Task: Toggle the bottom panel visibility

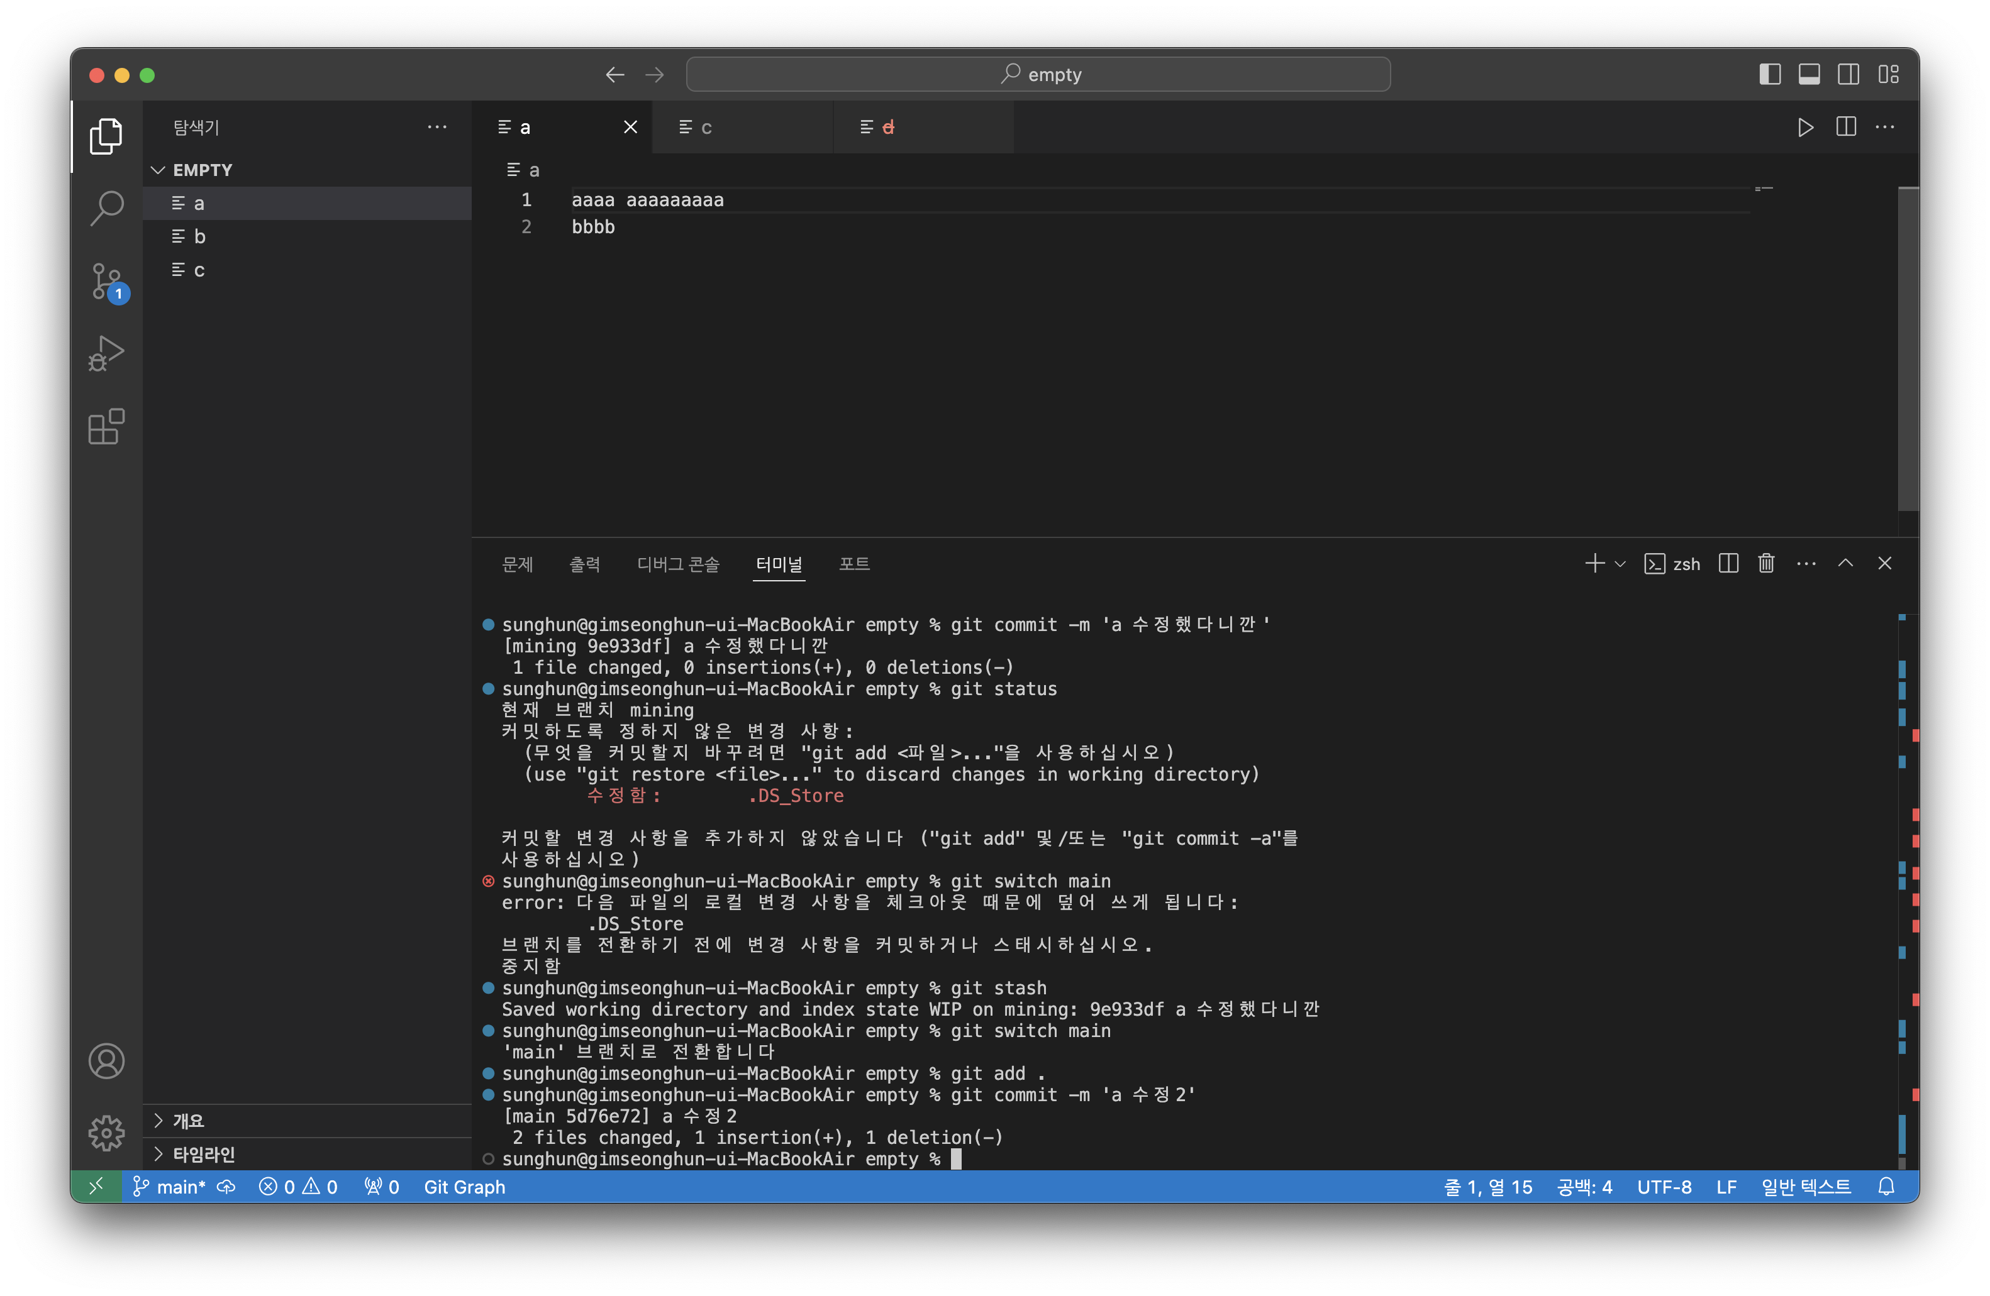Action: [x=1809, y=74]
